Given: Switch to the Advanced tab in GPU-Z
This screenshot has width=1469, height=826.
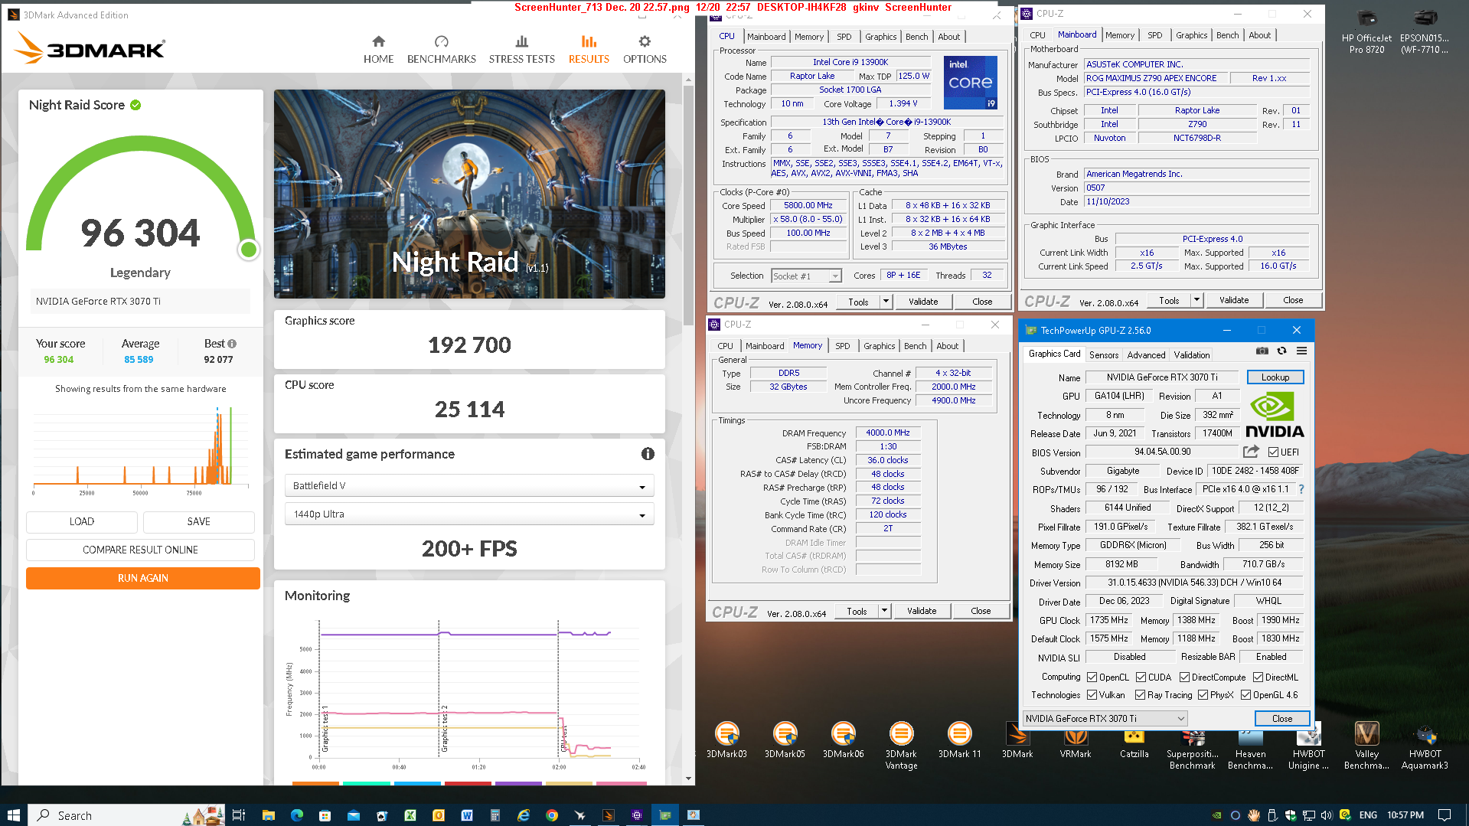Looking at the screenshot, I should click(x=1146, y=354).
